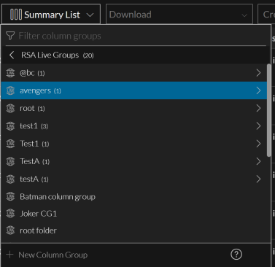Screen dimensions: 275x267
Task: Expand the root (1) folder chevron
Action: [258, 108]
